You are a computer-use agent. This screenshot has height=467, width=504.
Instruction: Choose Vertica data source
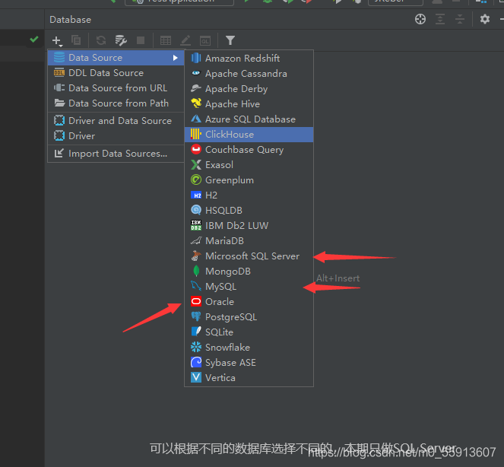click(249, 378)
